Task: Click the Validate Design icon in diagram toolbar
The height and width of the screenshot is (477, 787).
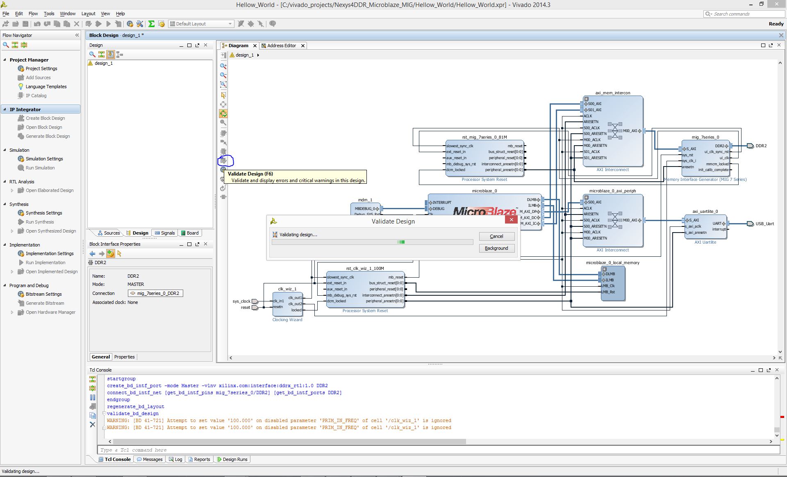Action: [x=223, y=161]
